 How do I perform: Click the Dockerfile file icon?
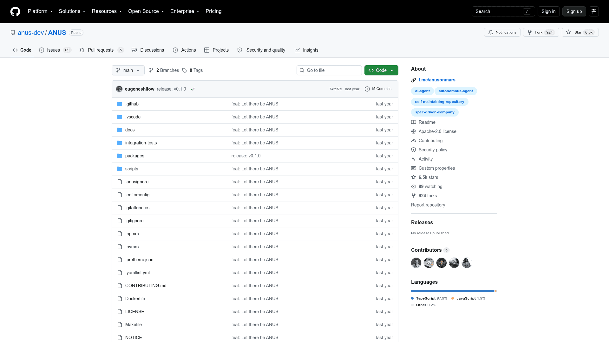coord(120,299)
